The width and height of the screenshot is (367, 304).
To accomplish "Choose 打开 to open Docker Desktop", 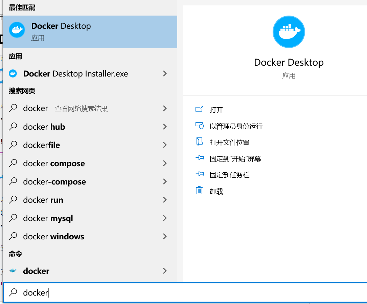I will click(x=216, y=110).
